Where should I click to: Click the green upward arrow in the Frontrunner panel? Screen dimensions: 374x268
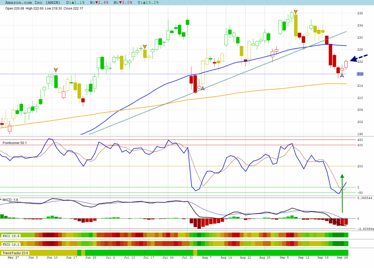click(342, 193)
